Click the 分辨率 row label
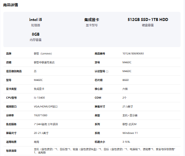 pos(10,116)
